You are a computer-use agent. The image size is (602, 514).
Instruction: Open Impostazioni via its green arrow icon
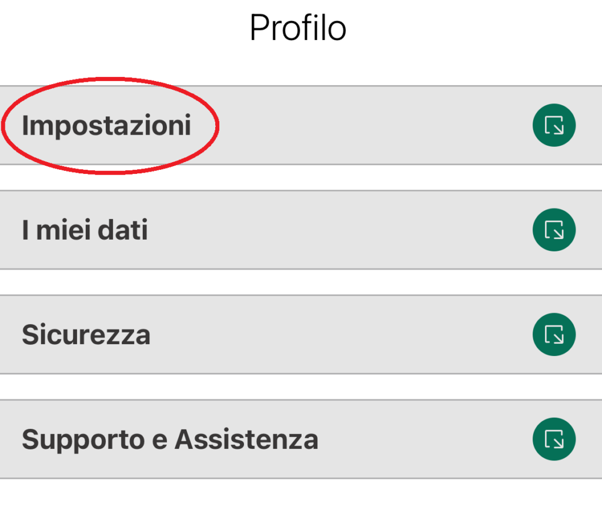(554, 125)
